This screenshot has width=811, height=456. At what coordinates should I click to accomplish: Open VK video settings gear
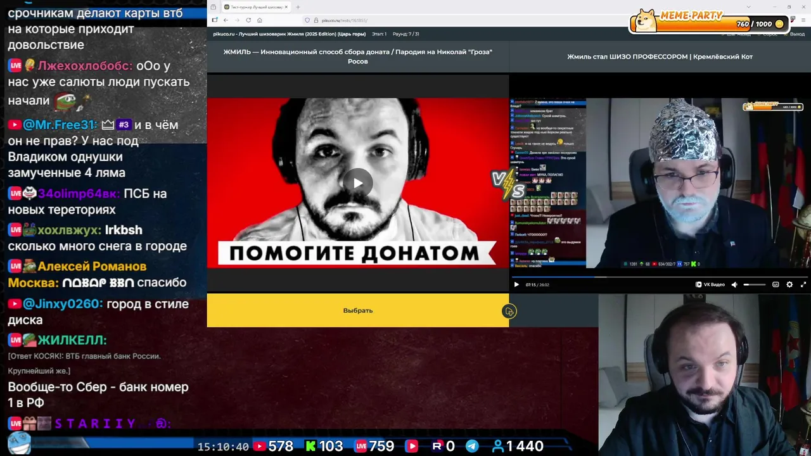[789, 284]
